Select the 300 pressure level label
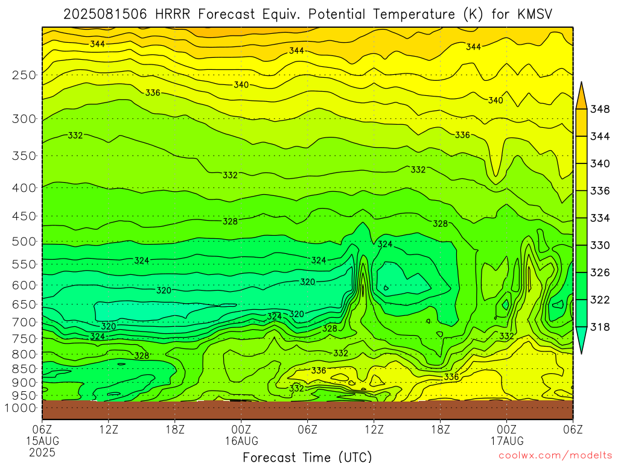Image resolution: width=618 pixels, height=463 pixels. tap(24, 119)
